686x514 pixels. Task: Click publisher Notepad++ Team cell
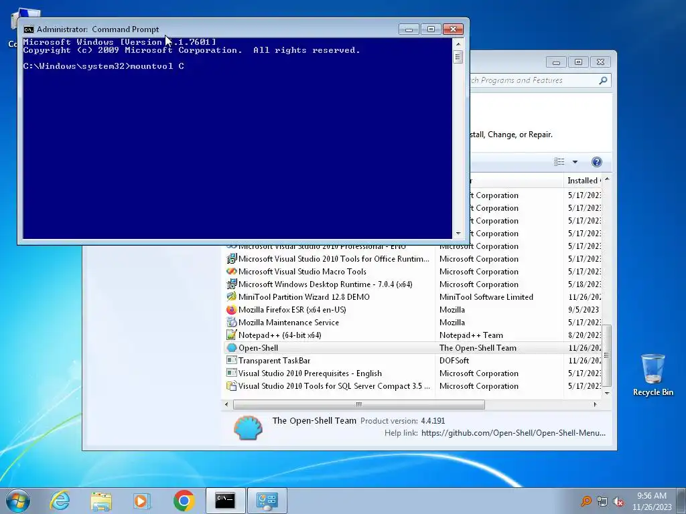(x=471, y=335)
